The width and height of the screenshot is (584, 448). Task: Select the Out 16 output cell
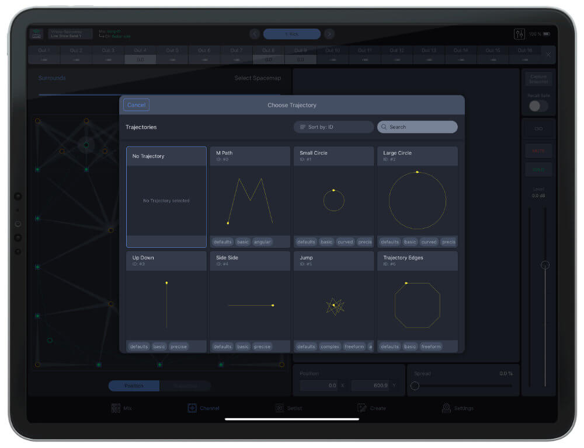coord(525,55)
